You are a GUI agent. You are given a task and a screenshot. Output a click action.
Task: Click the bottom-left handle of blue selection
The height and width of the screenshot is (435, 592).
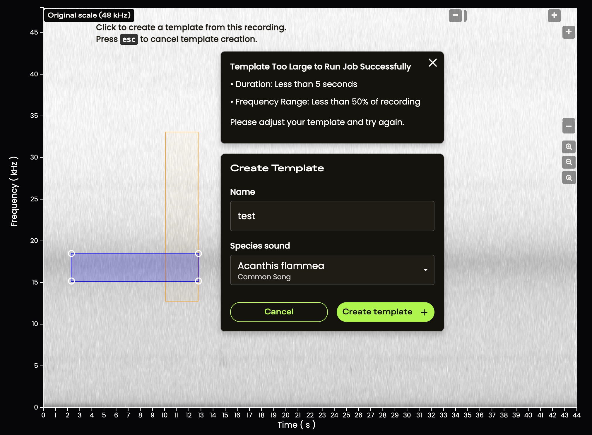(71, 281)
